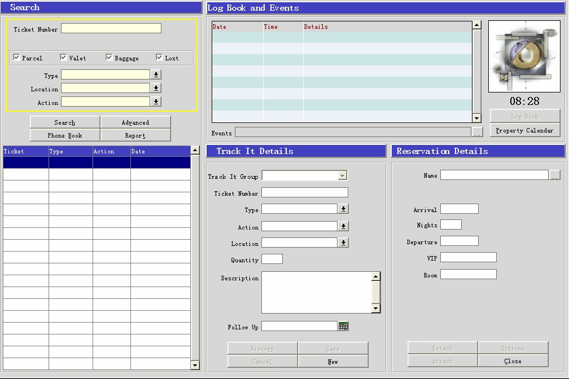The height and width of the screenshot is (379, 569).
Task: Expand the Search Action dropdown arrow
Action: [x=156, y=102]
